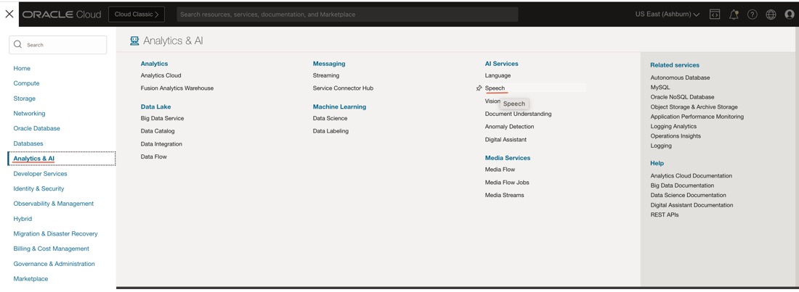Image resolution: width=799 pixels, height=292 pixels.
Task: Select Home in the navigation menu
Action: 22,68
